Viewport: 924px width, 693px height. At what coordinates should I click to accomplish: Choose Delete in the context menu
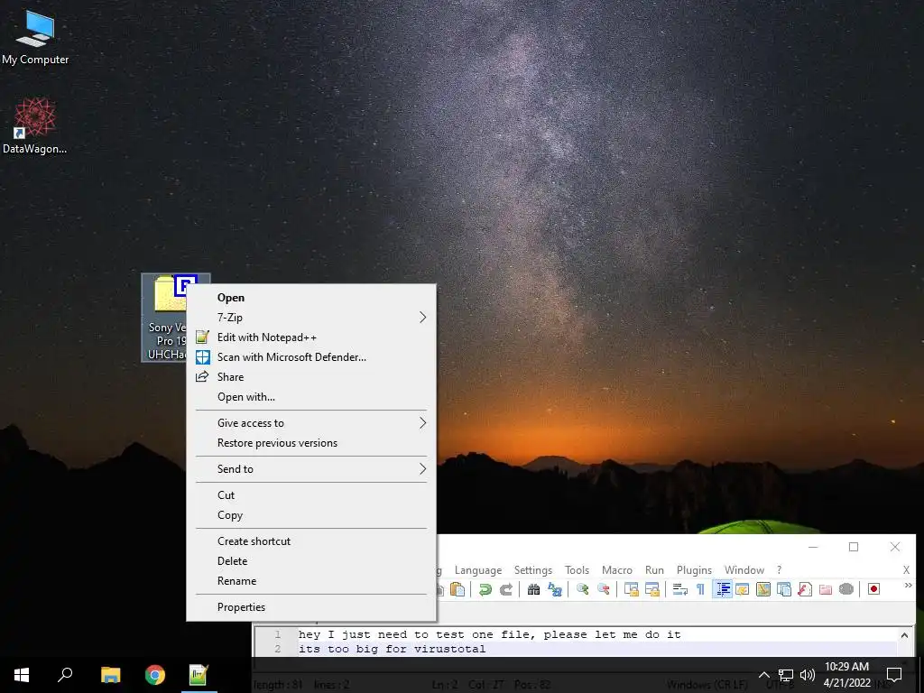(x=311, y=560)
